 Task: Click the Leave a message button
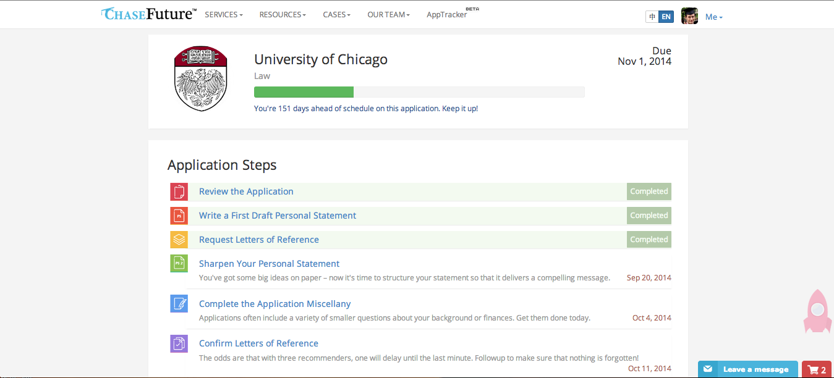[x=748, y=369]
